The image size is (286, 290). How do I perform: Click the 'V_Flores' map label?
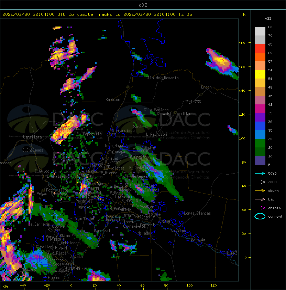[x=52, y=278]
